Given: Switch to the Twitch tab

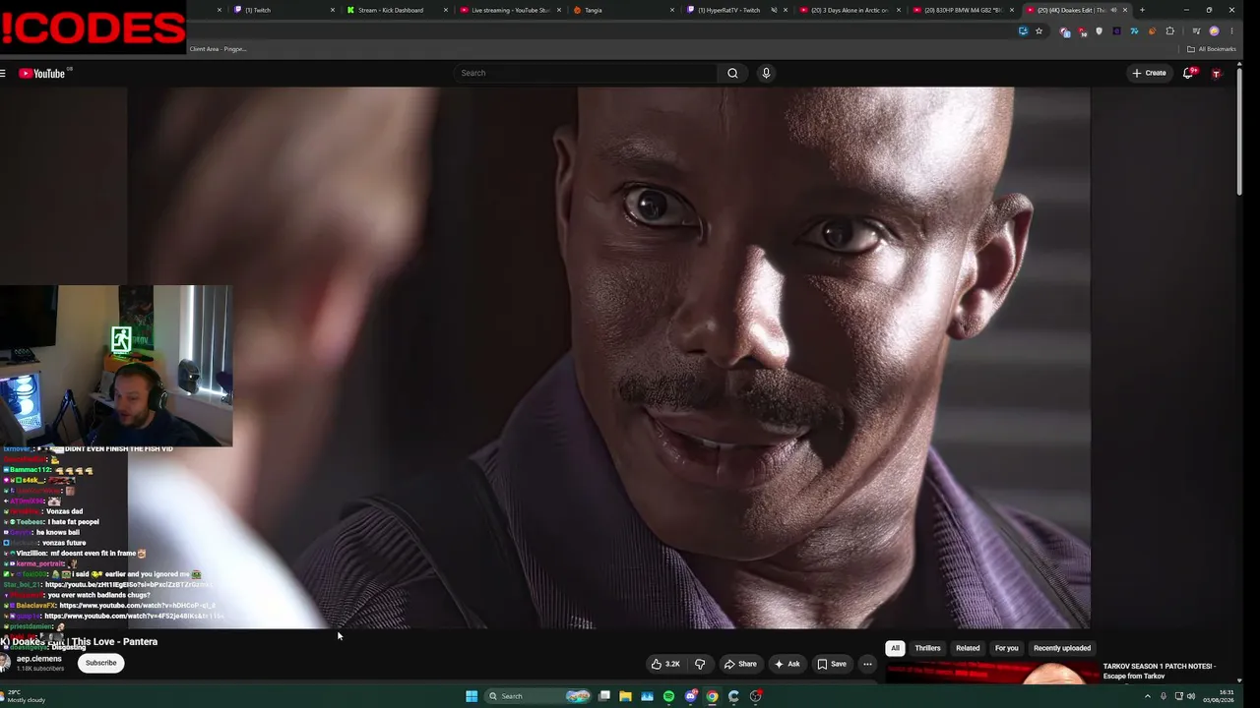Looking at the screenshot, I should pyautogui.click(x=281, y=10).
